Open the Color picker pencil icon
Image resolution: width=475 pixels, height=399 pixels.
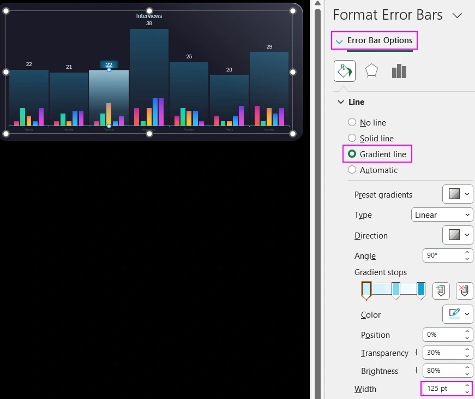click(x=454, y=313)
